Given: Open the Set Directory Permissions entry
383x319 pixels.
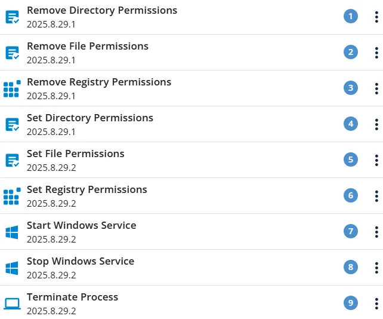Looking at the screenshot, I should tap(191, 124).
